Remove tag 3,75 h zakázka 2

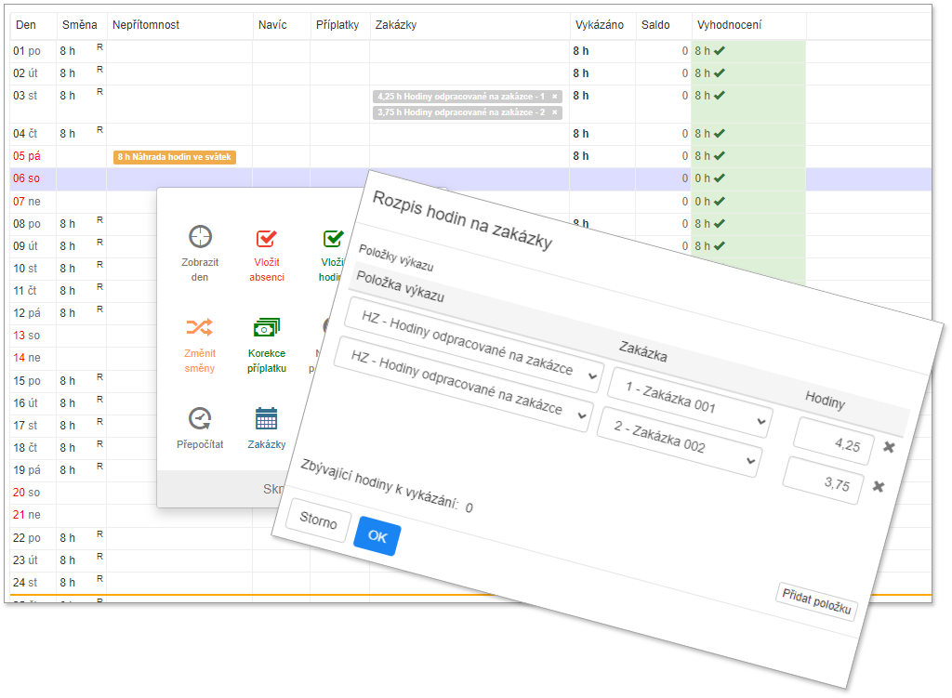click(554, 112)
